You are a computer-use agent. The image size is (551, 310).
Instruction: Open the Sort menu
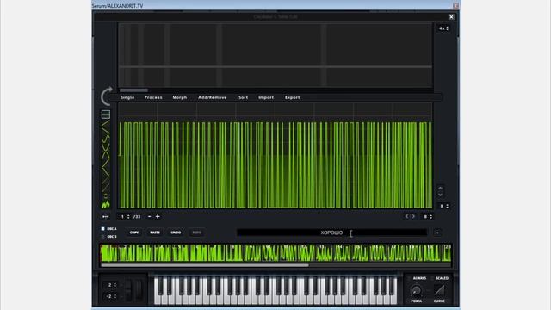coord(243,97)
